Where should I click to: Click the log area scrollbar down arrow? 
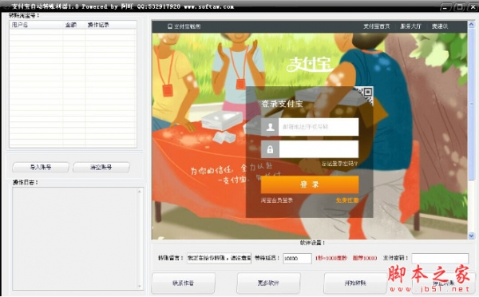(140, 287)
